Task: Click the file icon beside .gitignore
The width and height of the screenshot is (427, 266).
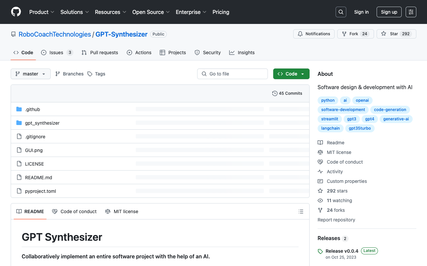Action: pos(19,137)
